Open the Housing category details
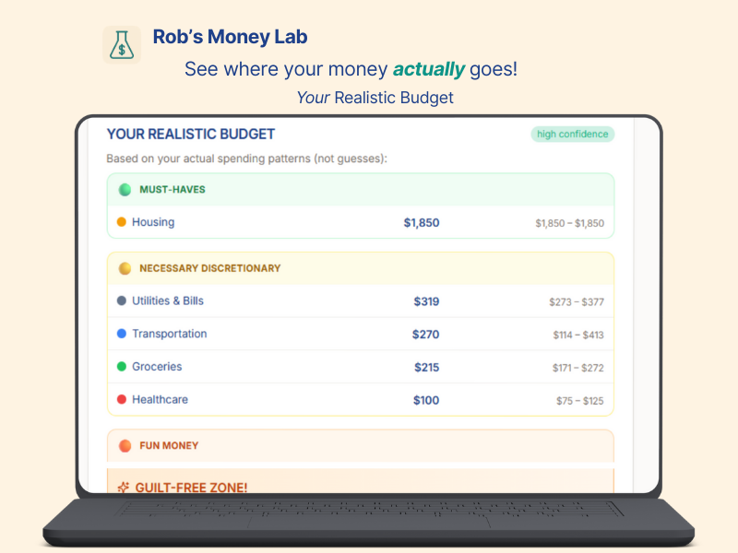Image resolution: width=738 pixels, height=553 pixels. click(x=153, y=222)
